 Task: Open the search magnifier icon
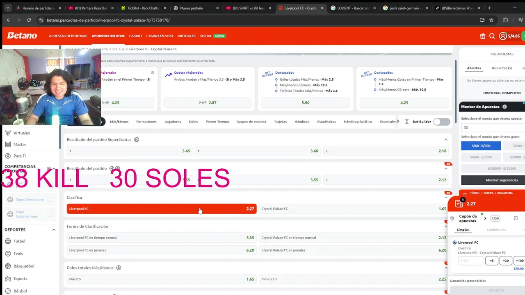tap(492, 36)
